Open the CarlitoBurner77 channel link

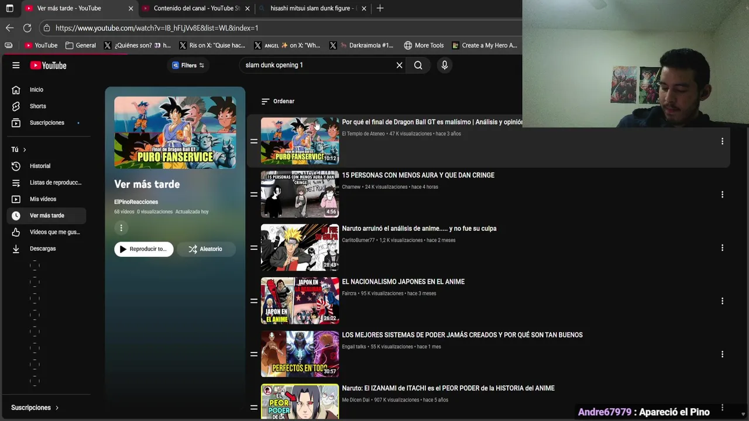pos(358,240)
